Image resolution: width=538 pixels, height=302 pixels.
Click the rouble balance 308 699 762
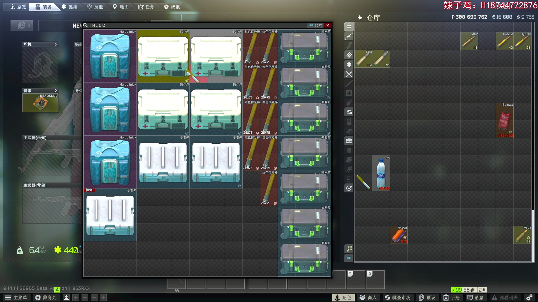(x=469, y=17)
